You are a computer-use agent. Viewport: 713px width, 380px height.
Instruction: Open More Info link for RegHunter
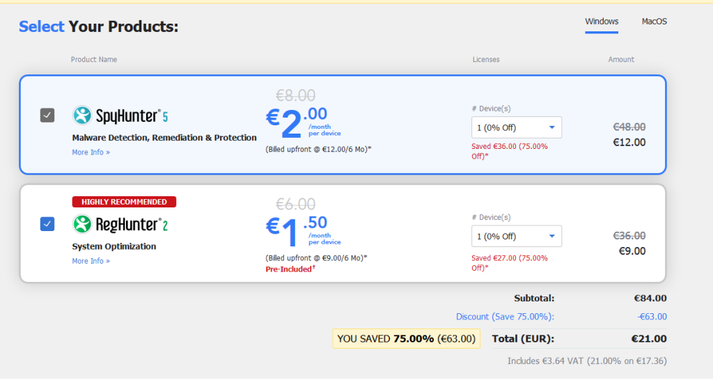coord(91,261)
